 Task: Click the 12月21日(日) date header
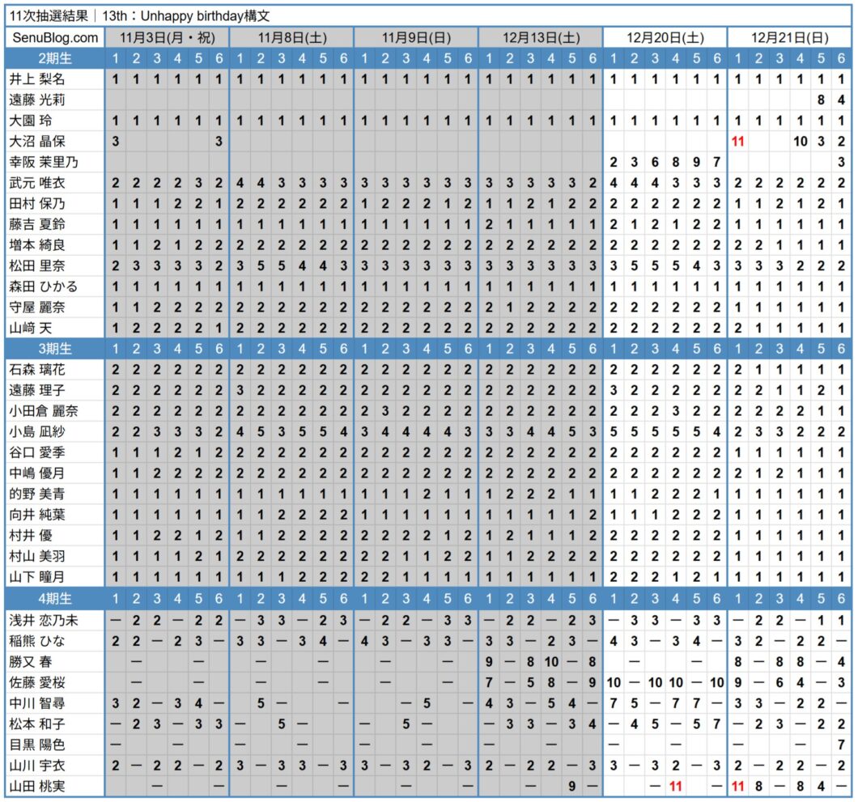pyautogui.click(x=789, y=38)
